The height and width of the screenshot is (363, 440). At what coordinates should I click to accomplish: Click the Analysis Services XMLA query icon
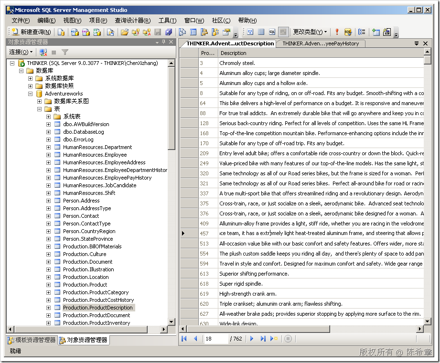pos(97,32)
